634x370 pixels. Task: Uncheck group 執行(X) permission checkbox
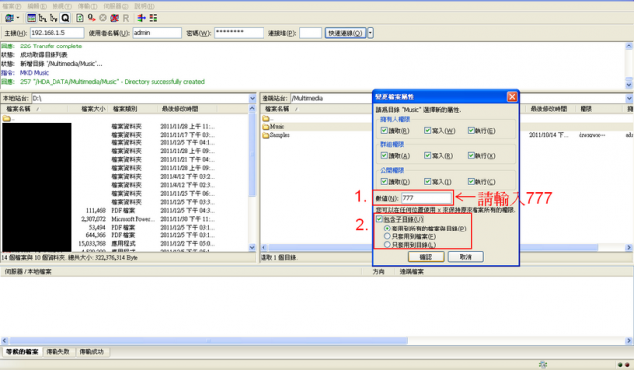[x=471, y=156]
